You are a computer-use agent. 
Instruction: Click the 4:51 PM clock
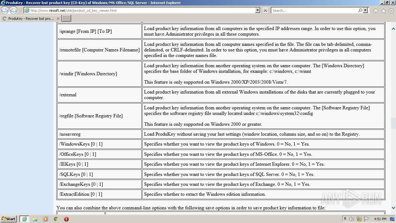(380, 219)
